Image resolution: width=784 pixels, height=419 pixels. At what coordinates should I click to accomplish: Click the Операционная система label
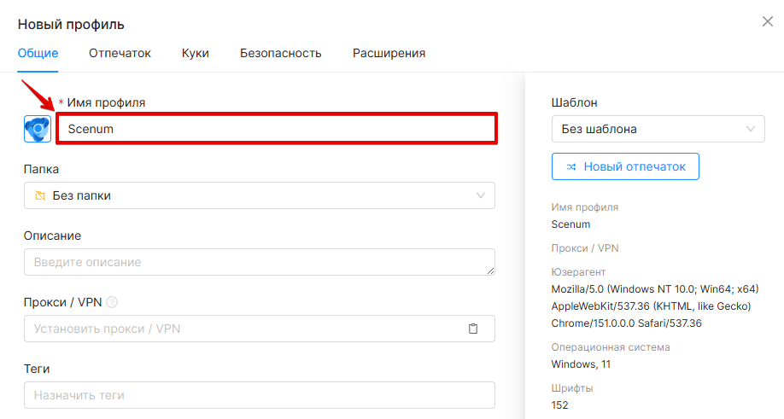tap(611, 347)
